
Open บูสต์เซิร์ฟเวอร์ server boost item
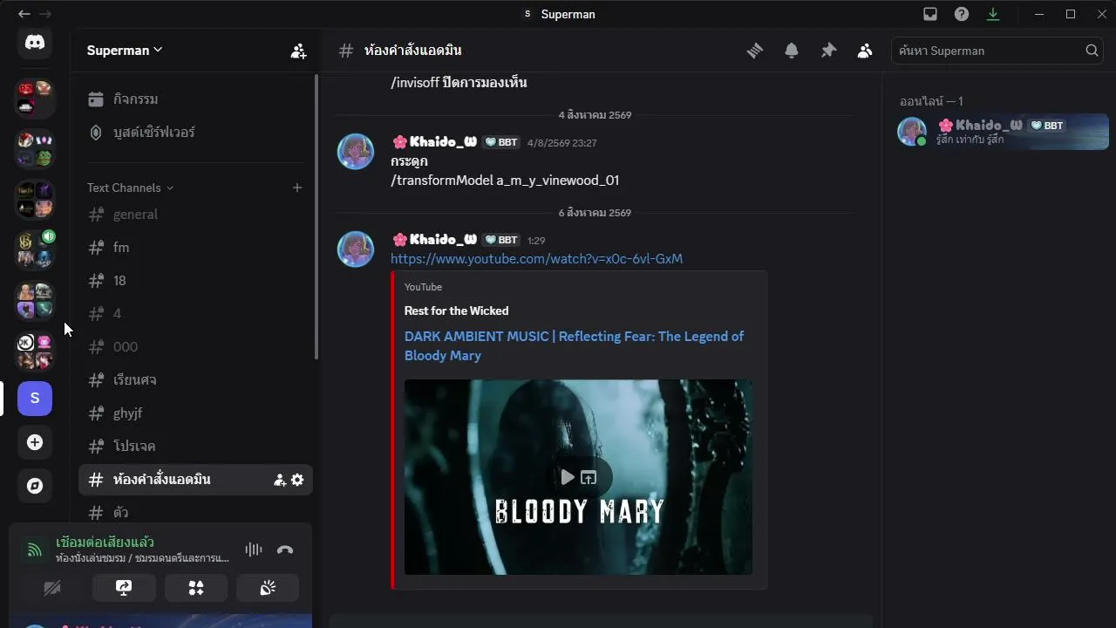(195, 133)
